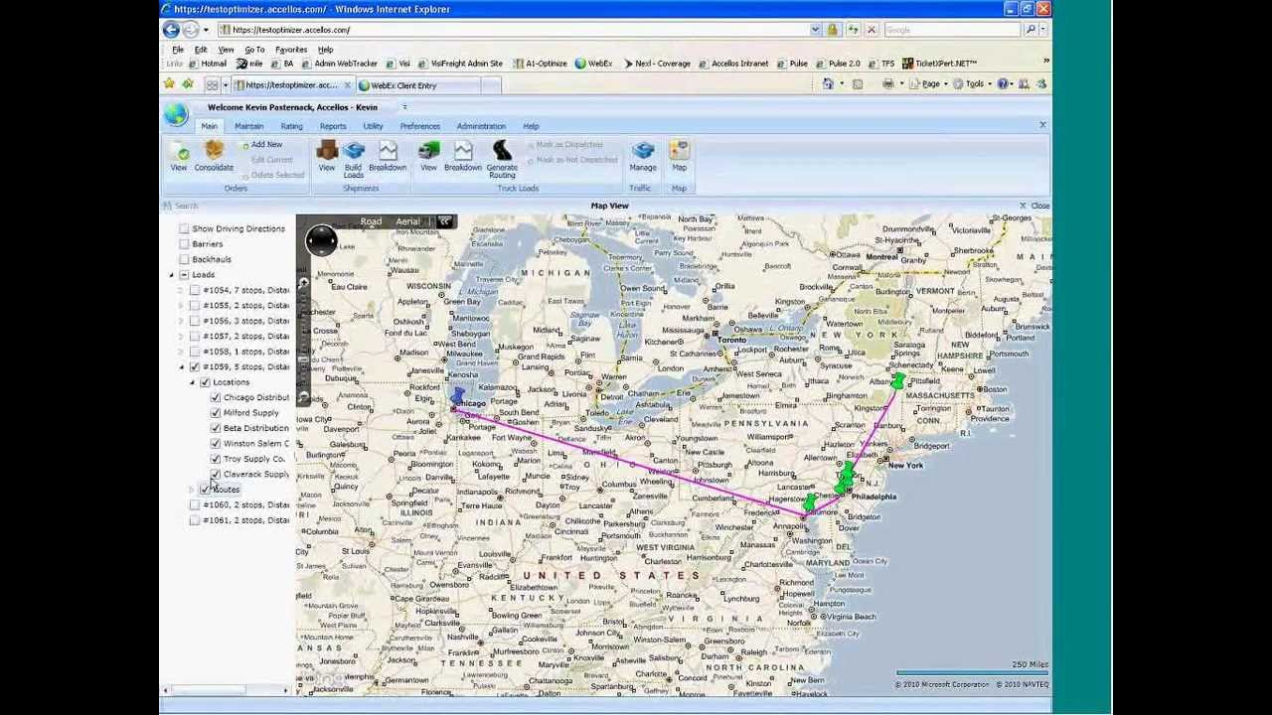The height and width of the screenshot is (715, 1272).
Task: Click the map zoom-in plus button
Action: 304,284
